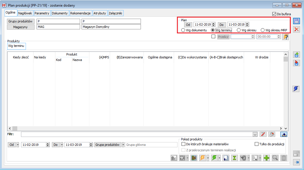Screen dimensions: 304x170
Task: Click right arrow of horizontal table scrollbar
Action: coord(281,128)
